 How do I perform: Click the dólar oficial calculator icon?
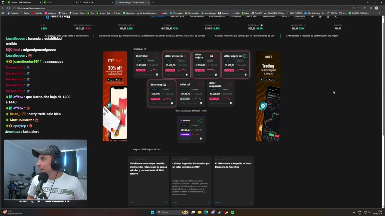182,56
